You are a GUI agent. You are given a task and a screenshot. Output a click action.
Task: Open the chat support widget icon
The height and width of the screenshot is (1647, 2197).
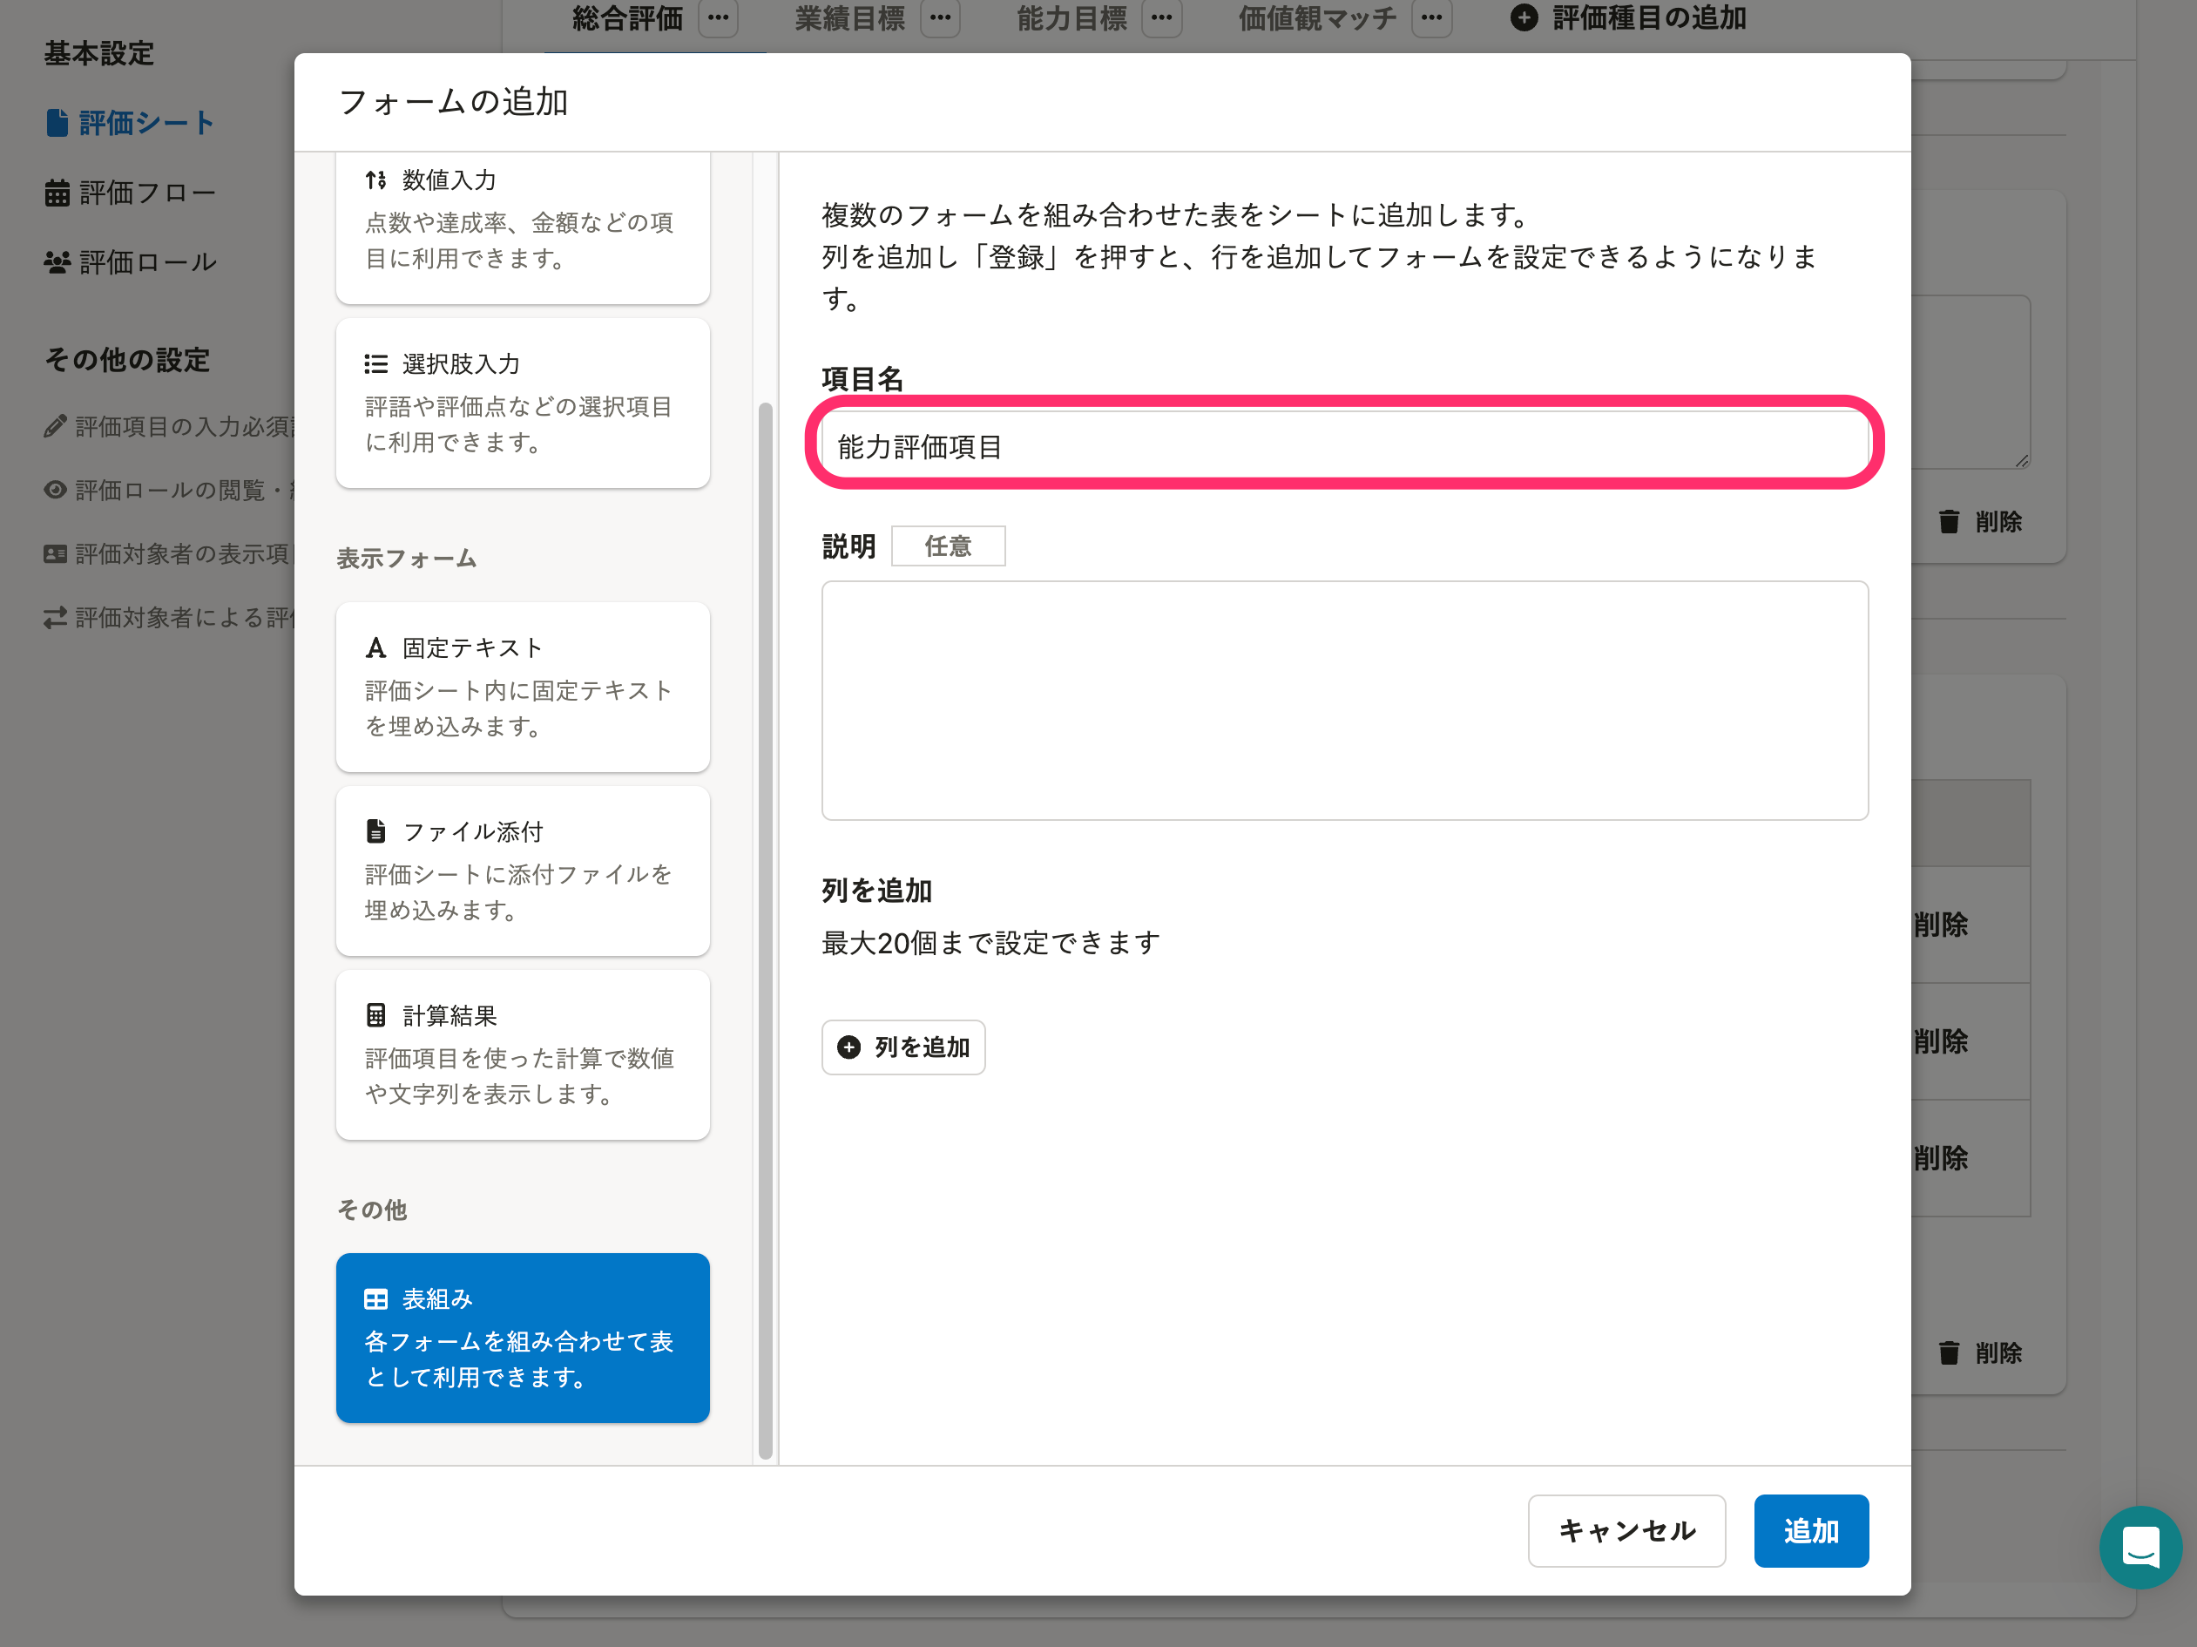2140,1547
